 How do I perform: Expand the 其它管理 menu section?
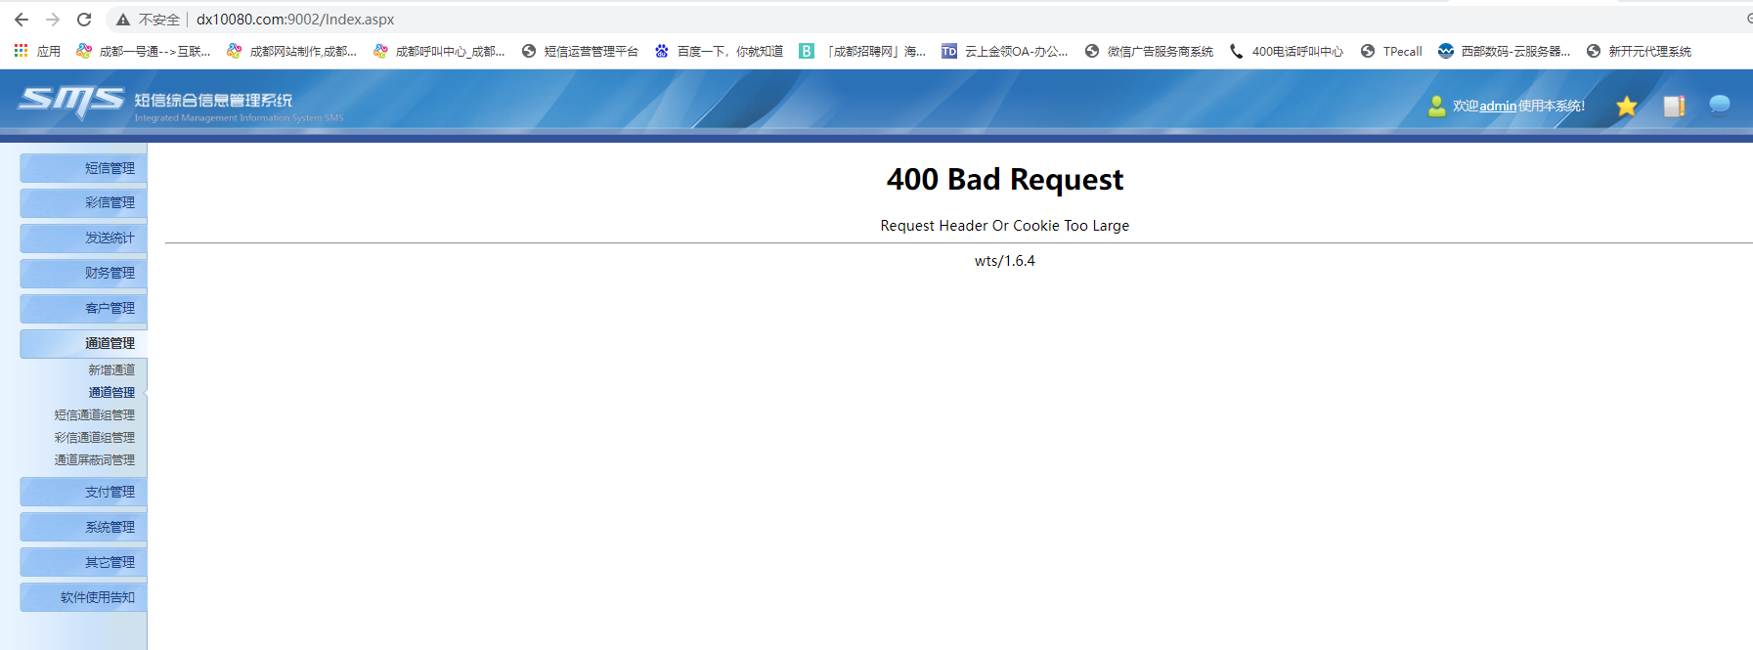(x=83, y=562)
